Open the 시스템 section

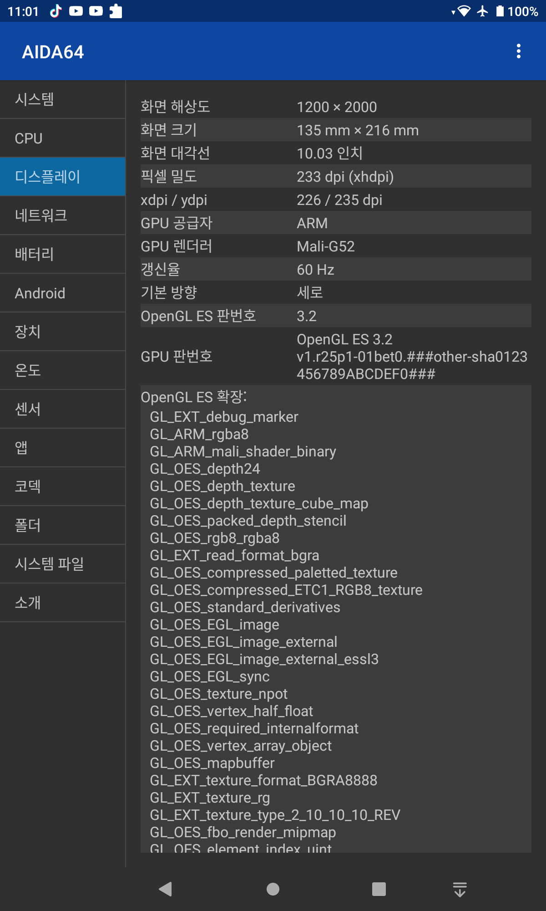[x=63, y=99]
